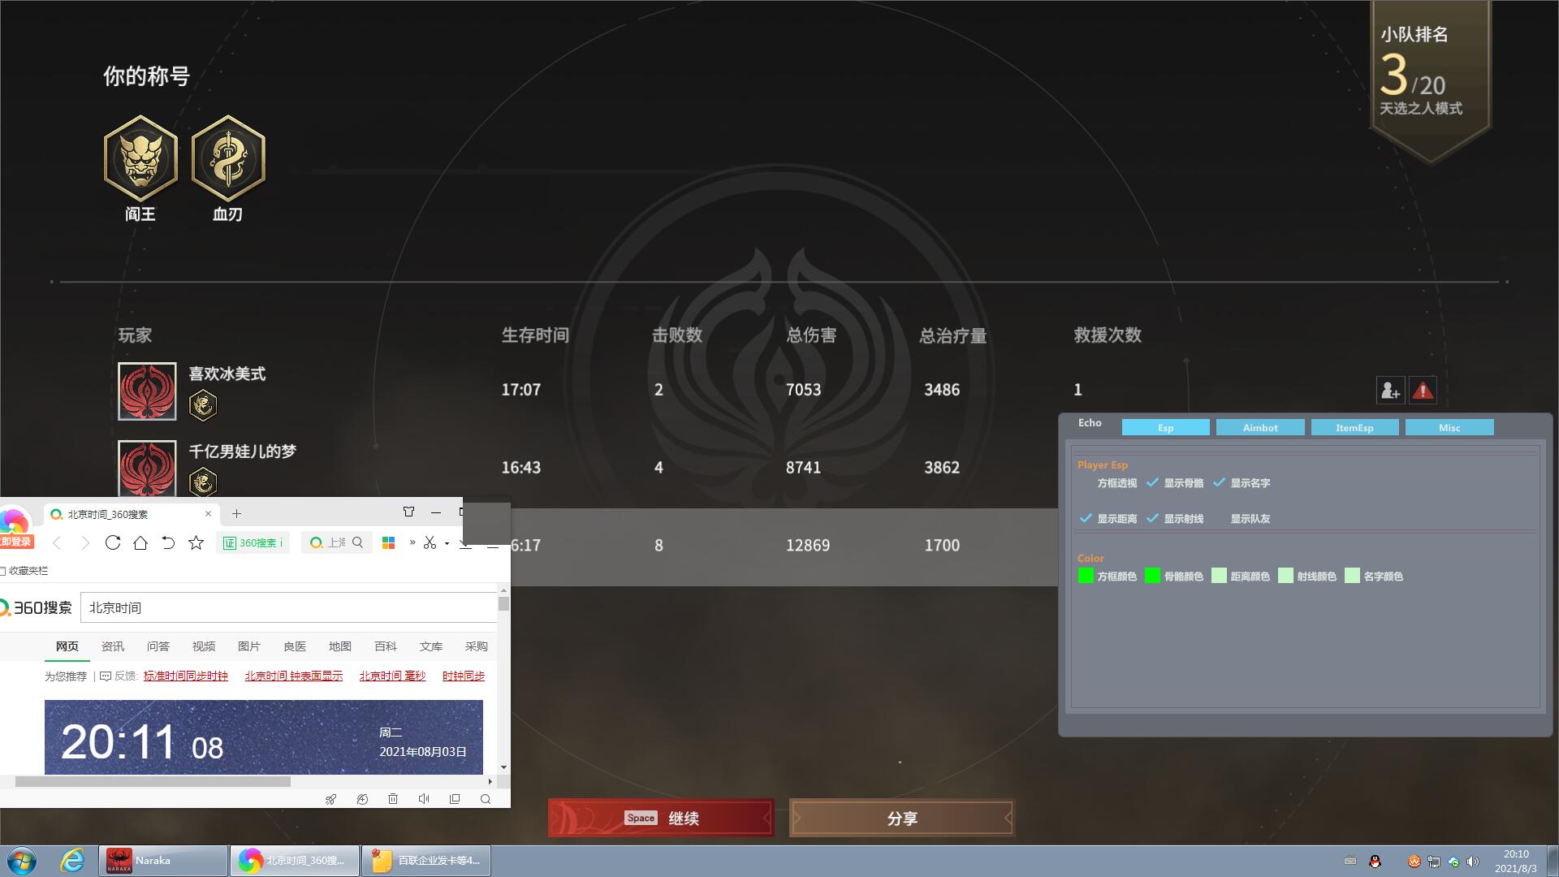The image size is (1559, 877).
Task: Open the 射线颜色 color swatch
Action: click(1285, 576)
